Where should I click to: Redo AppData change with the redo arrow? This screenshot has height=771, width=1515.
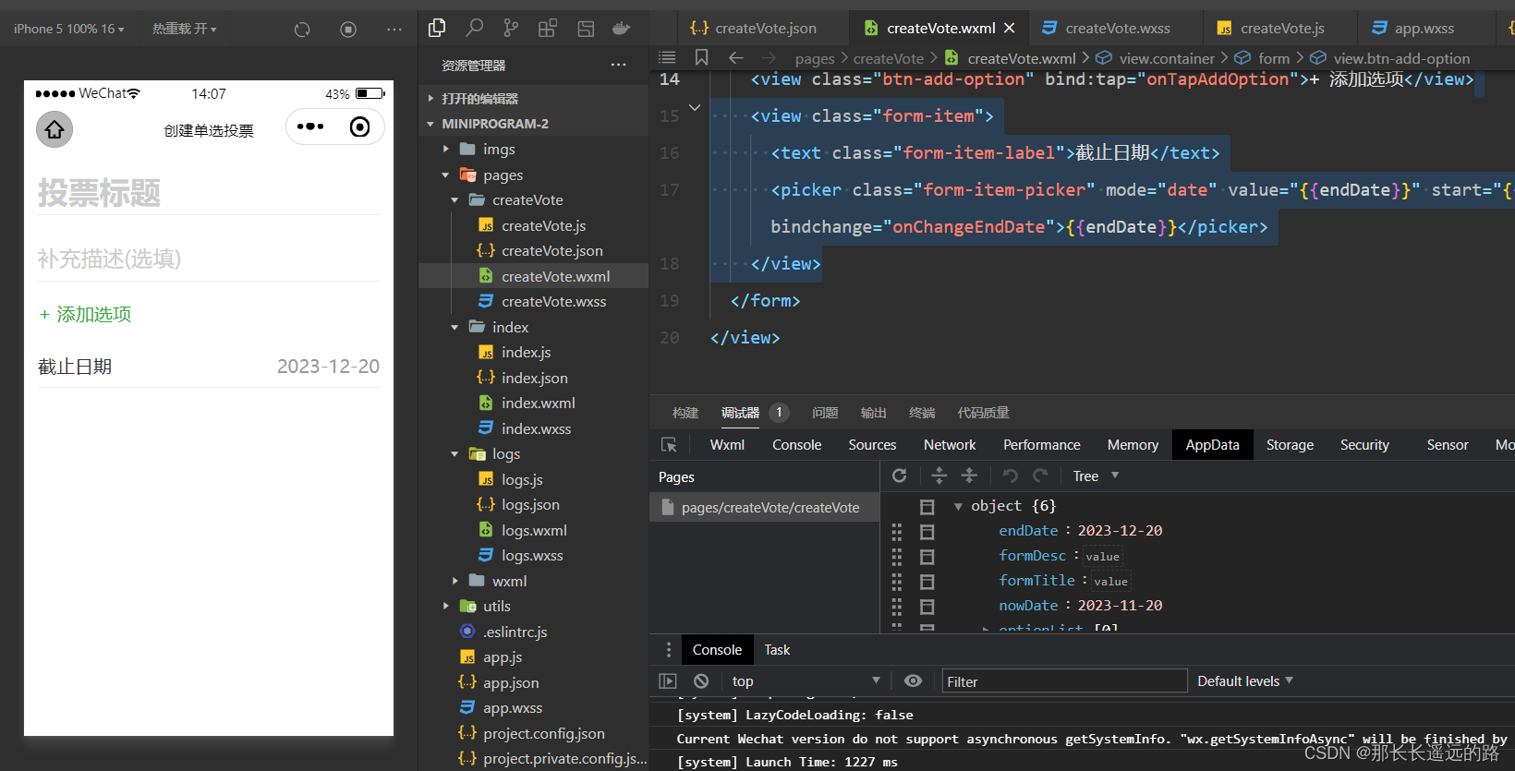pos(1040,476)
